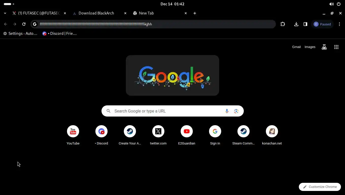
Task: Open the Steam Comm... shortcut tile
Action: pos(244,135)
